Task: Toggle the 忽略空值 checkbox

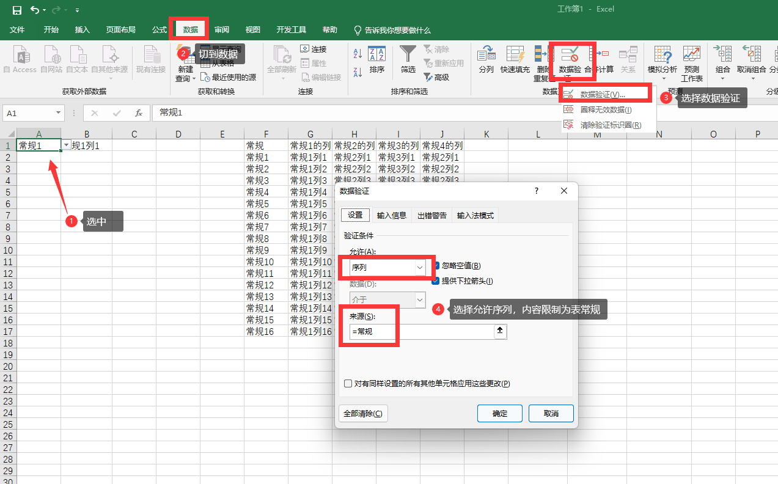Action: point(436,266)
